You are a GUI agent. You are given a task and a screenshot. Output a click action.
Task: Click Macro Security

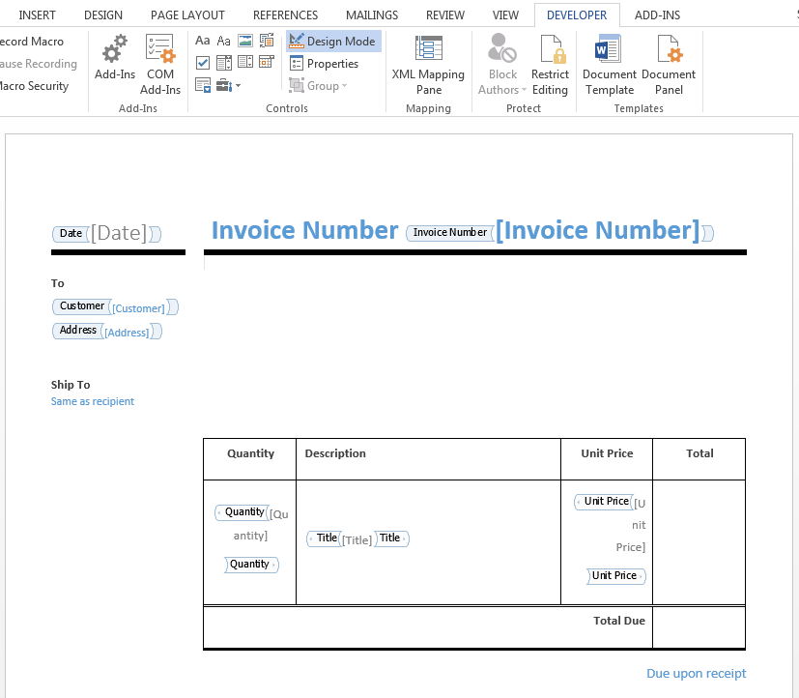click(x=33, y=86)
